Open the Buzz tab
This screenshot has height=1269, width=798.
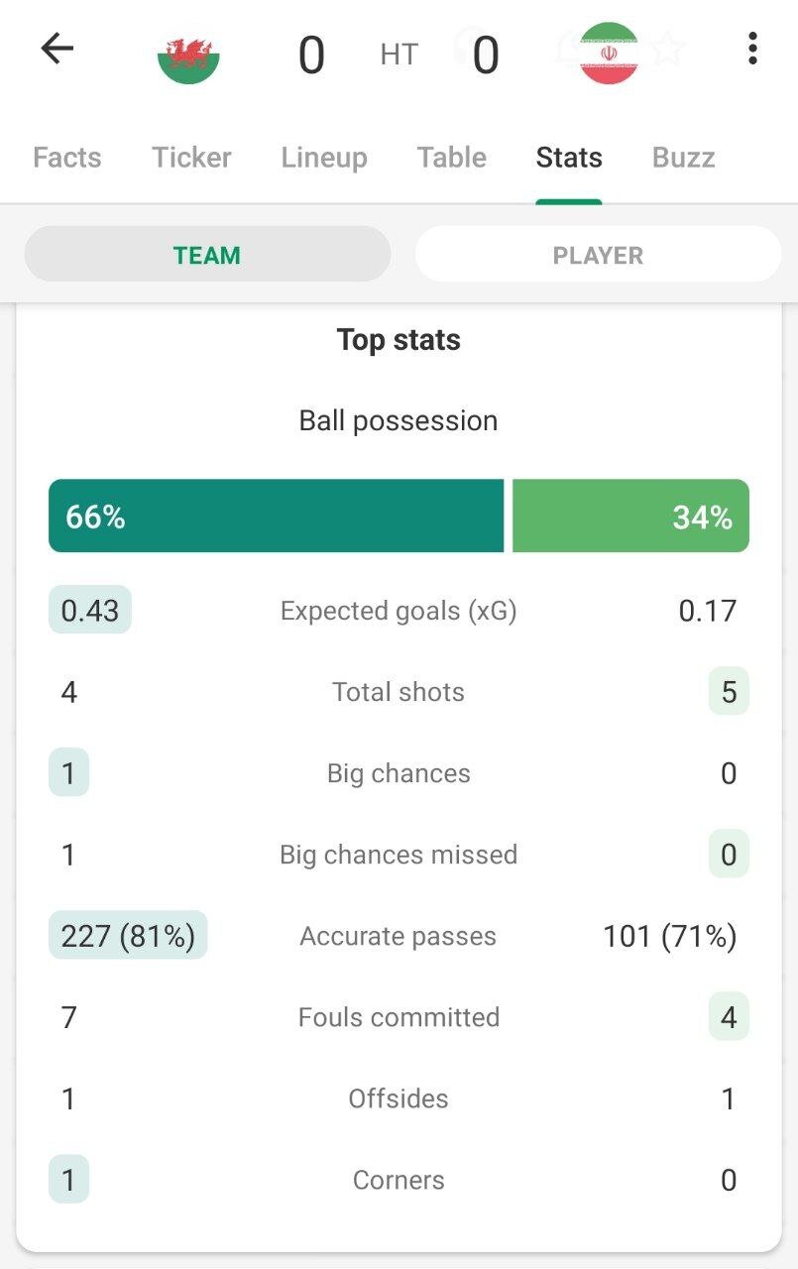[x=684, y=158]
